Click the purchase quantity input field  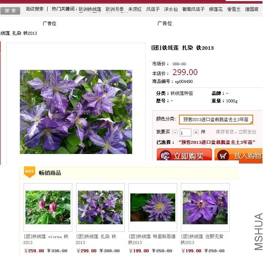click(185, 133)
